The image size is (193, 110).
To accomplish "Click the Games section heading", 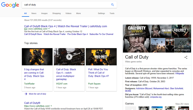I will (x=129, y=104).
